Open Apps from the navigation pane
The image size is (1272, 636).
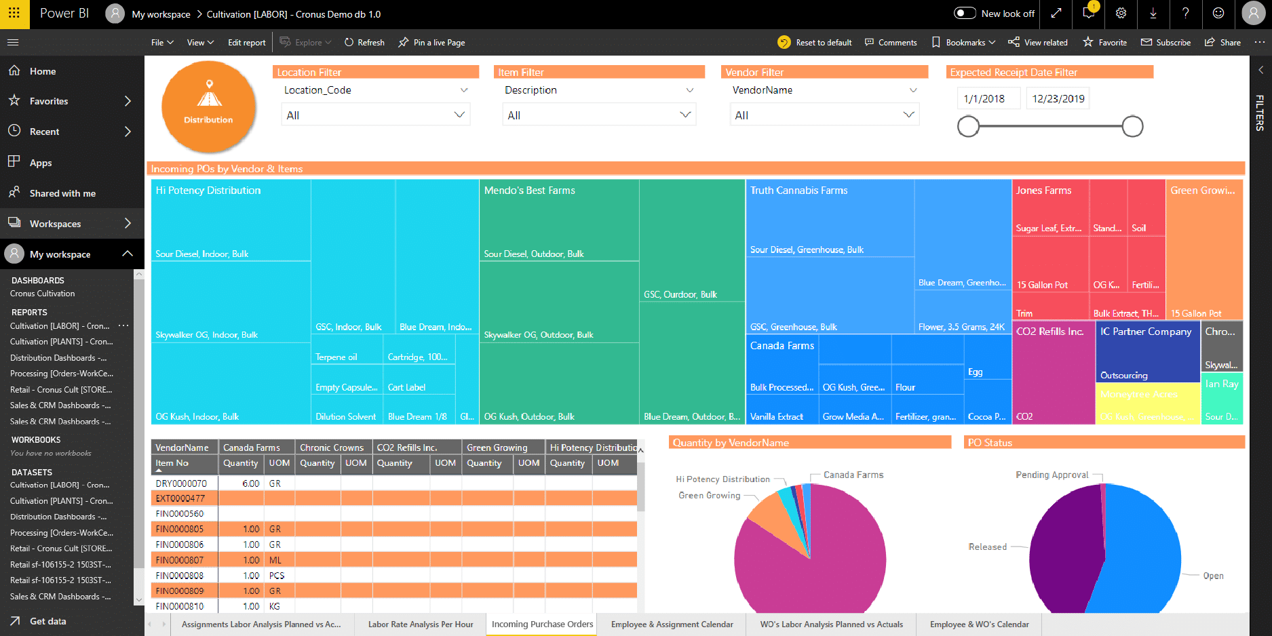click(40, 162)
